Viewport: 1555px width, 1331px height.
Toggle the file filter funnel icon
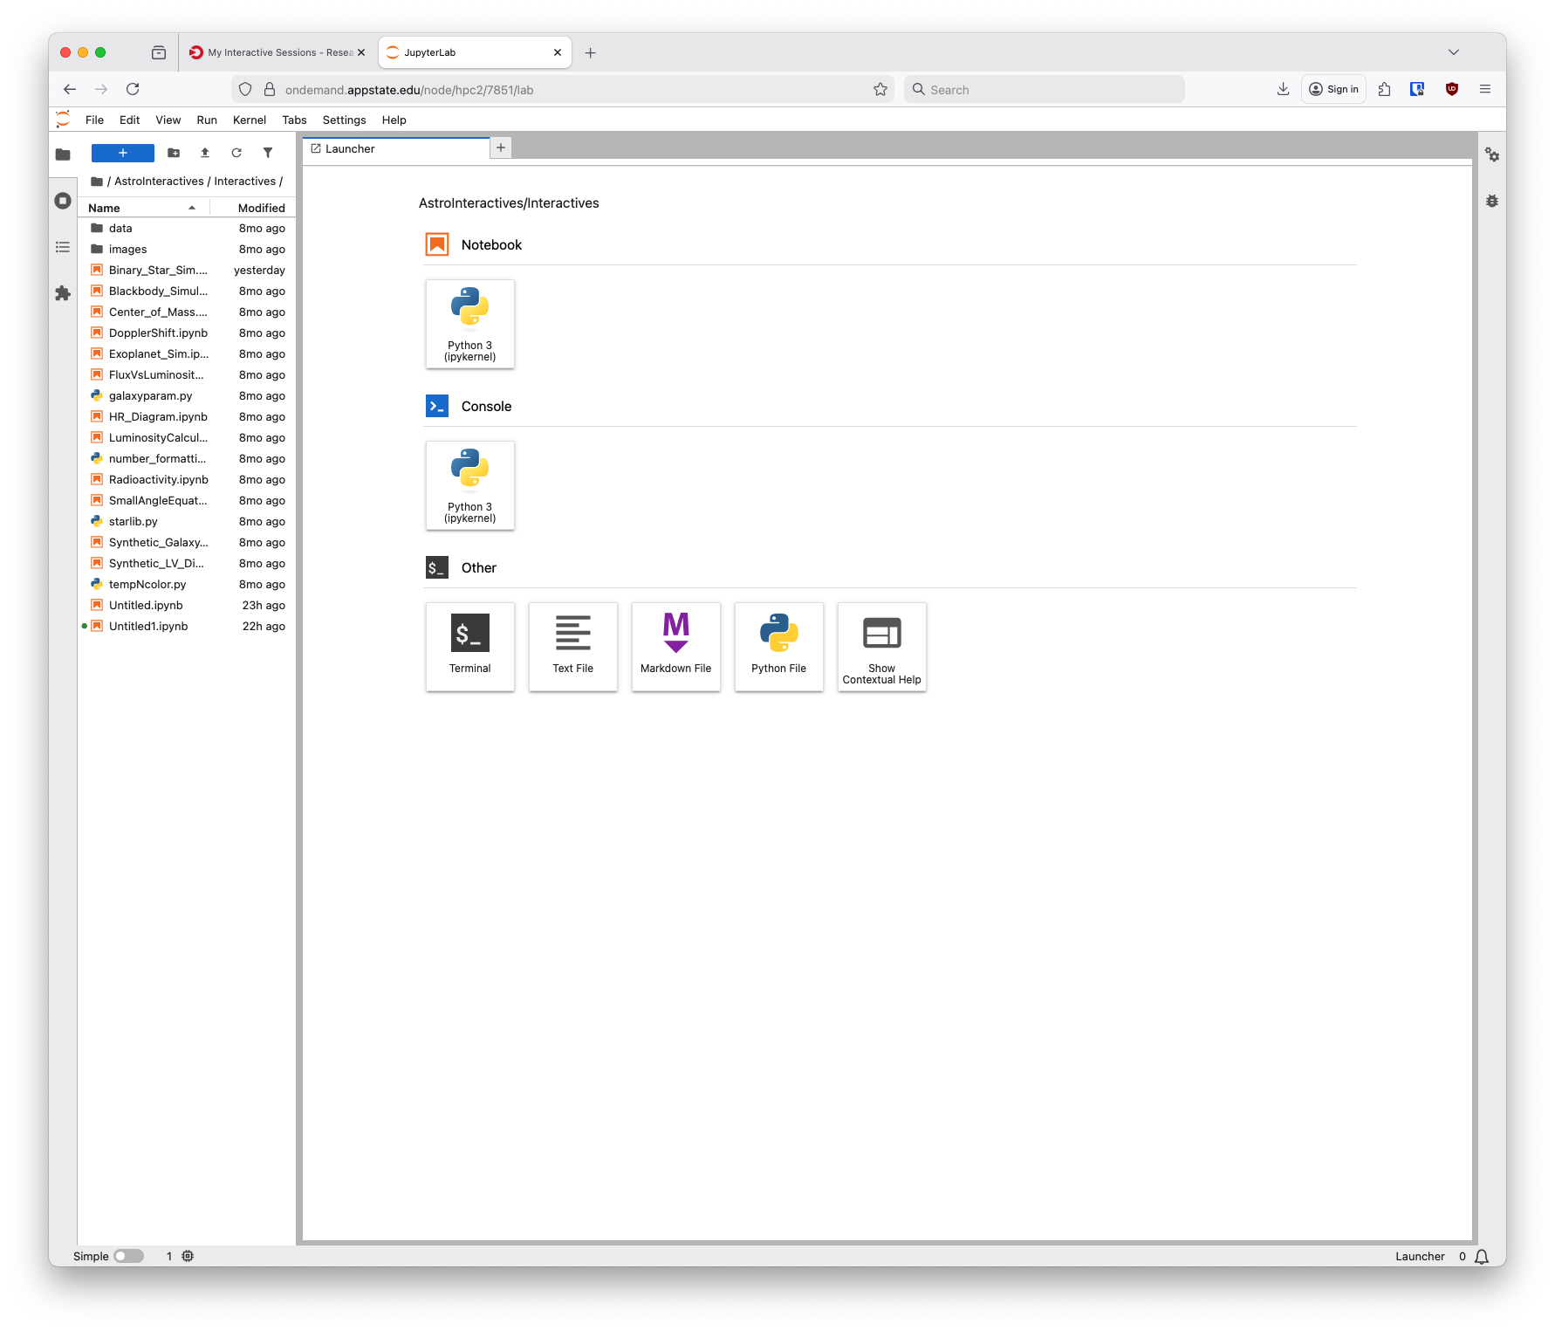pos(268,153)
